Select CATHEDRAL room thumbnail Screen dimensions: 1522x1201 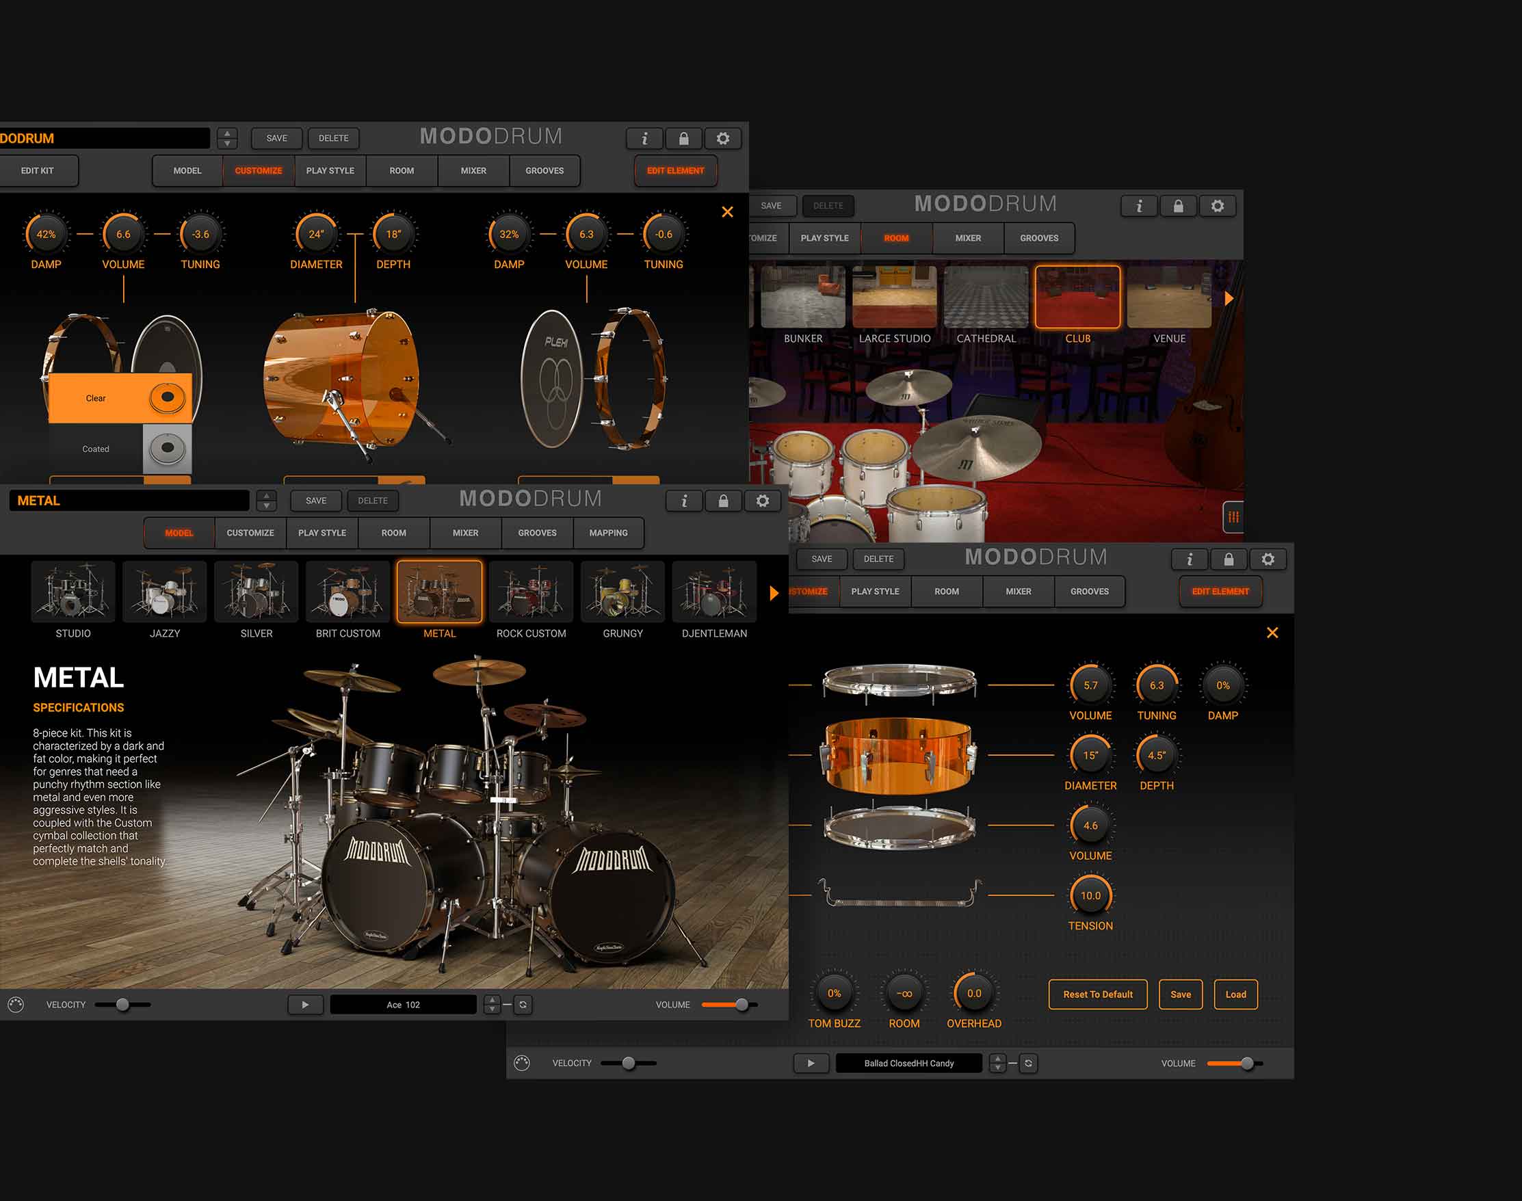coord(986,297)
